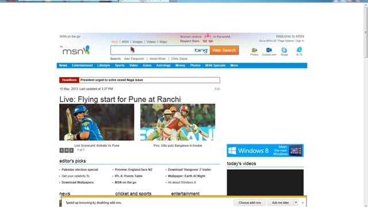Open Autos in navigation bar

point(147,66)
